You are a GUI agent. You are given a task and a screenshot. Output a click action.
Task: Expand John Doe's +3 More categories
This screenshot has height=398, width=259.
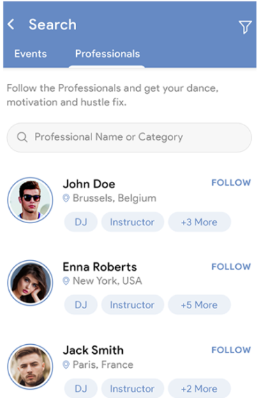tap(200, 222)
